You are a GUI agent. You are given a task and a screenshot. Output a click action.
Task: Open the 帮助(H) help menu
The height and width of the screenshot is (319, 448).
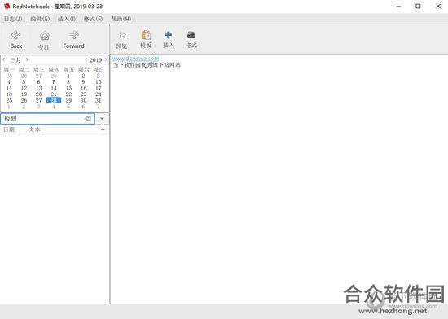click(x=121, y=19)
